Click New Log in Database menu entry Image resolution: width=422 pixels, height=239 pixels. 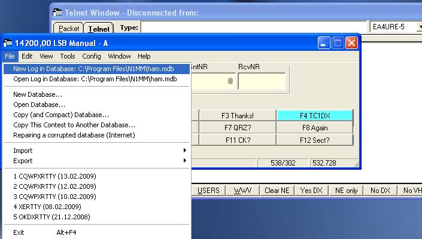click(96, 69)
